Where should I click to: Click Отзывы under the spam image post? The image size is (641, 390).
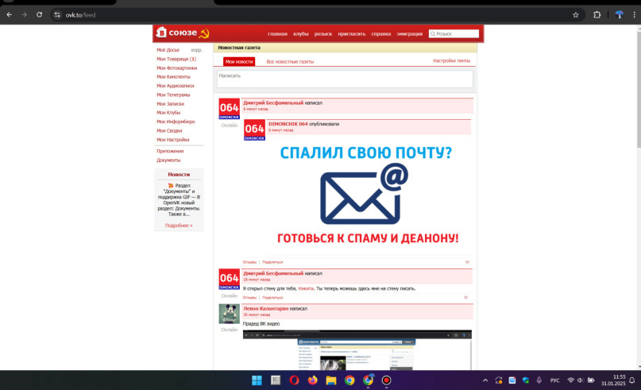(249, 262)
